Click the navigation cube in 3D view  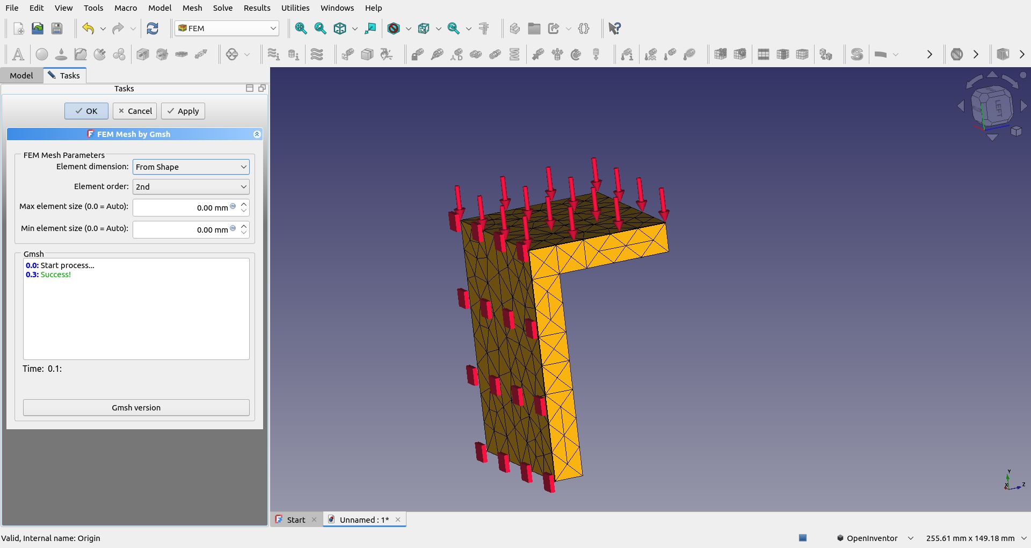pyautogui.click(x=992, y=106)
